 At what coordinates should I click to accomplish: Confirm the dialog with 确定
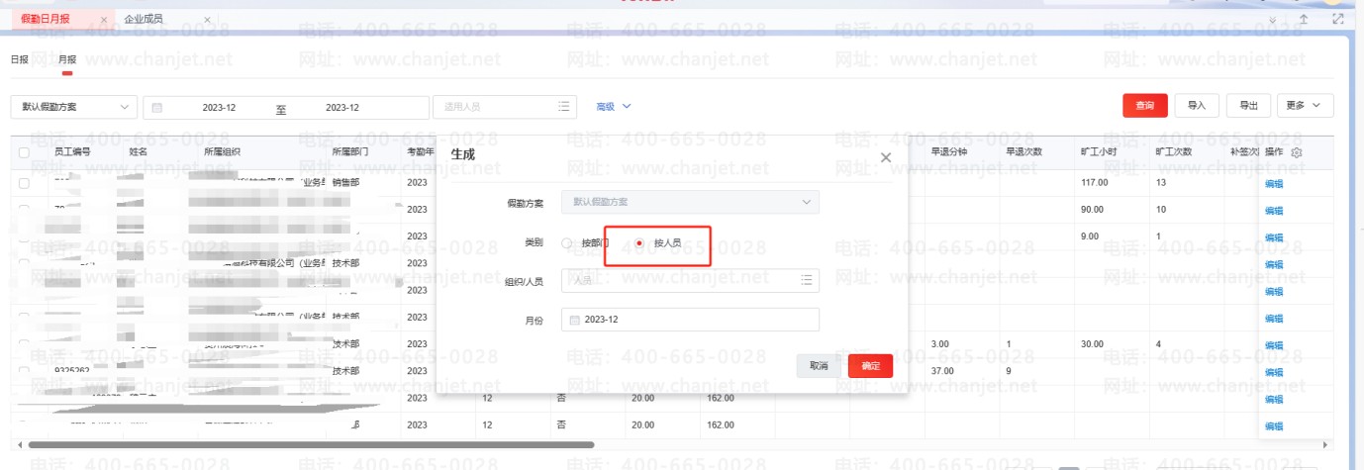pyautogui.click(x=871, y=366)
